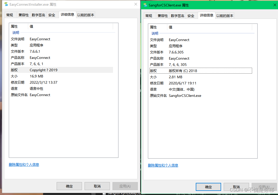
Task: Select 版权所有 (C) 2018 row
Action: click(201, 71)
